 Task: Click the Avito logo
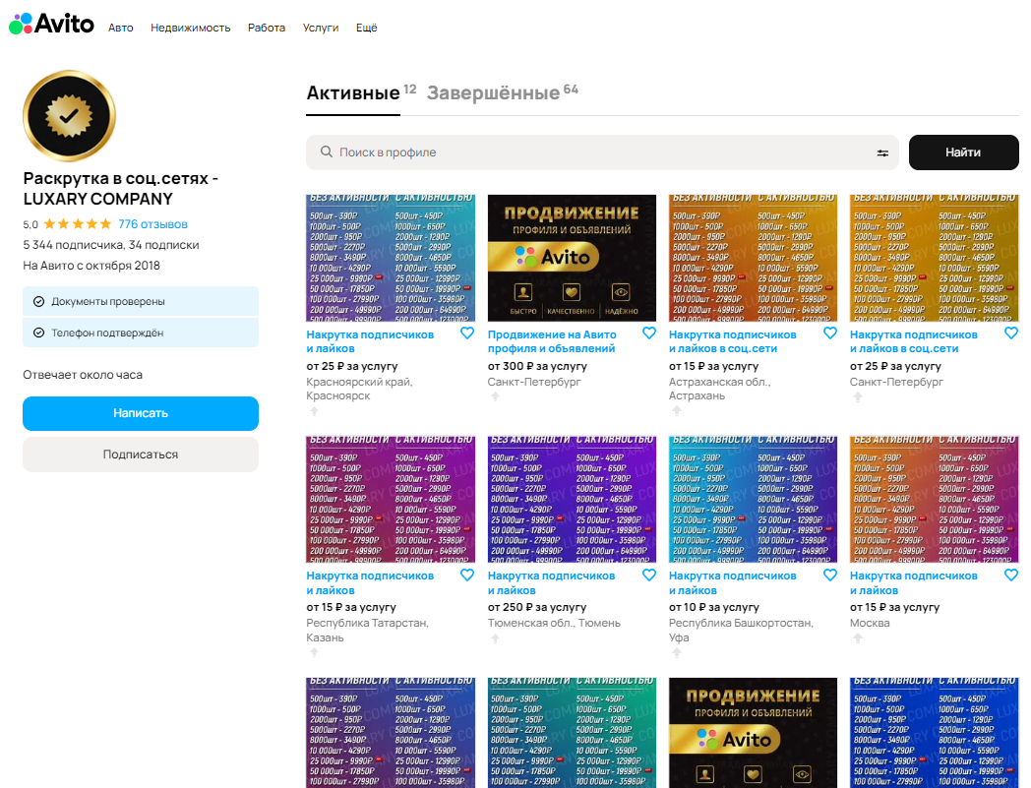(51, 24)
